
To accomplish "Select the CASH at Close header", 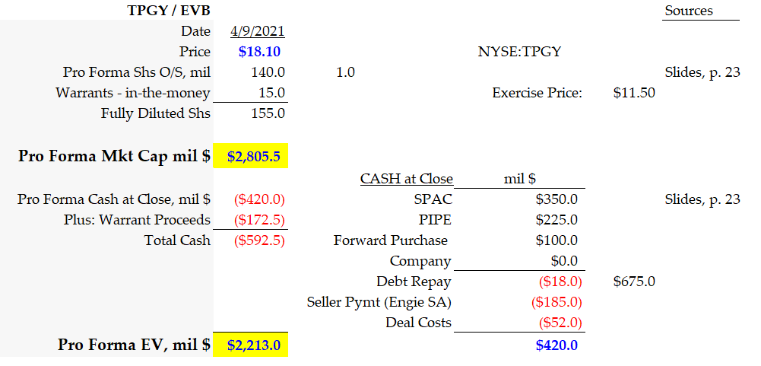I will point(406,179).
